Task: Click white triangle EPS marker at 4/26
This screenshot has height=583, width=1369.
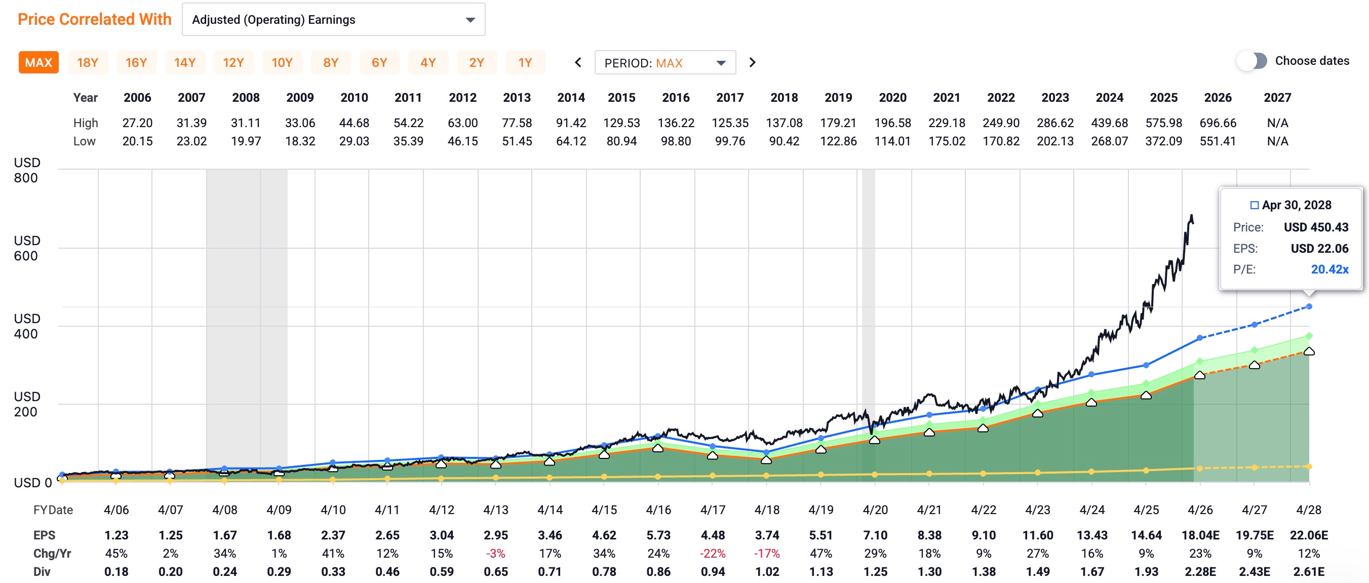Action: [1199, 375]
